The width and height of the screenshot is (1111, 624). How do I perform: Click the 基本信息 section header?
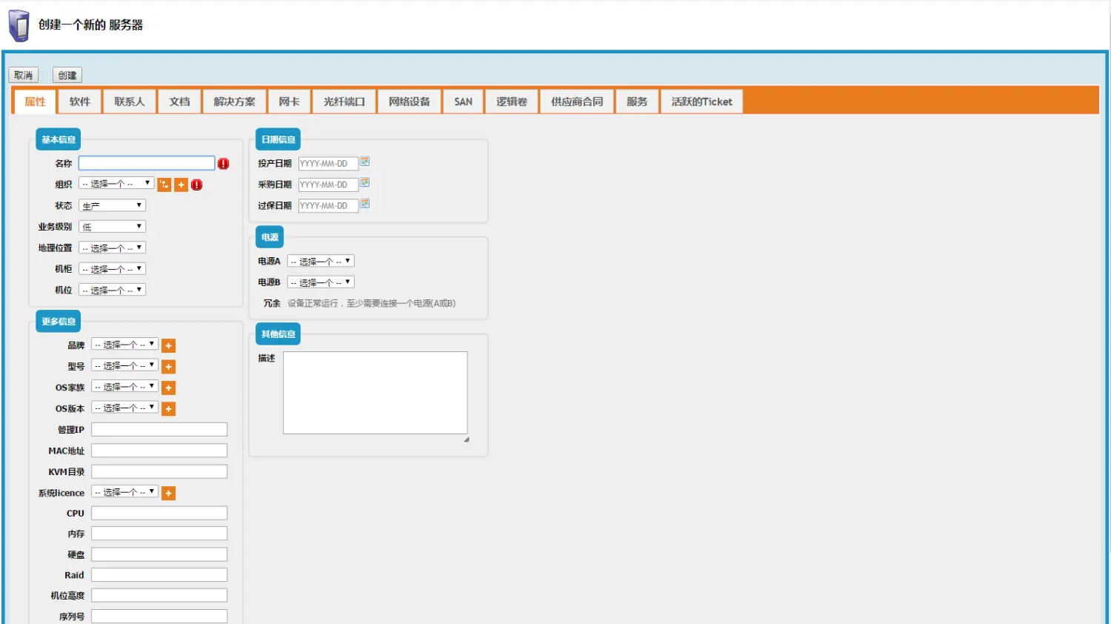point(59,139)
